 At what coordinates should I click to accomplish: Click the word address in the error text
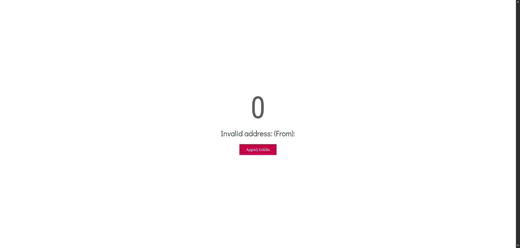pos(258,134)
